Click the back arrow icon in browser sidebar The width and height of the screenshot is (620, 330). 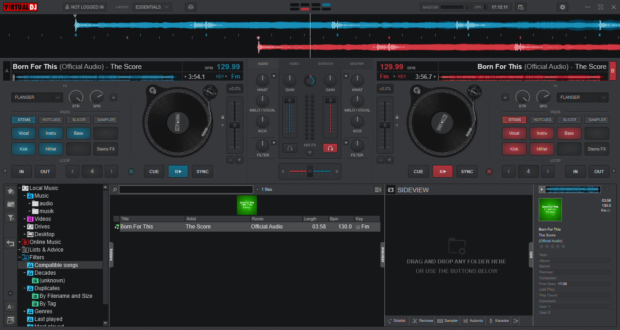click(x=10, y=243)
